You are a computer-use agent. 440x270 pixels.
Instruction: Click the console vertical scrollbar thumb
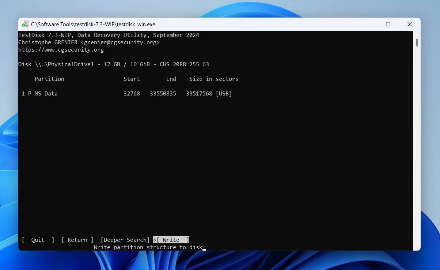click(x=417, y=42)
